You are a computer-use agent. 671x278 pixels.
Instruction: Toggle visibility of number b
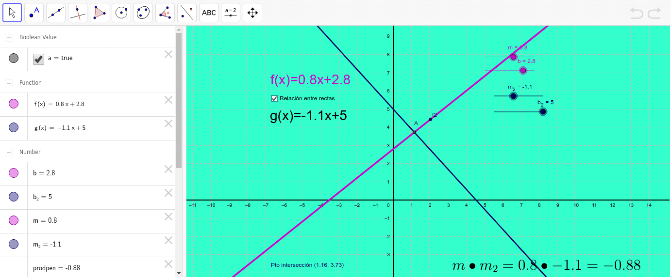click(x=14, y=173)
